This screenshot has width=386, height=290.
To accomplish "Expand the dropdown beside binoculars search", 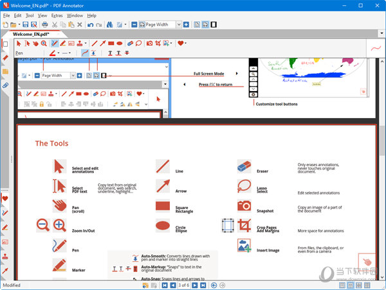I will coord(125,24).
